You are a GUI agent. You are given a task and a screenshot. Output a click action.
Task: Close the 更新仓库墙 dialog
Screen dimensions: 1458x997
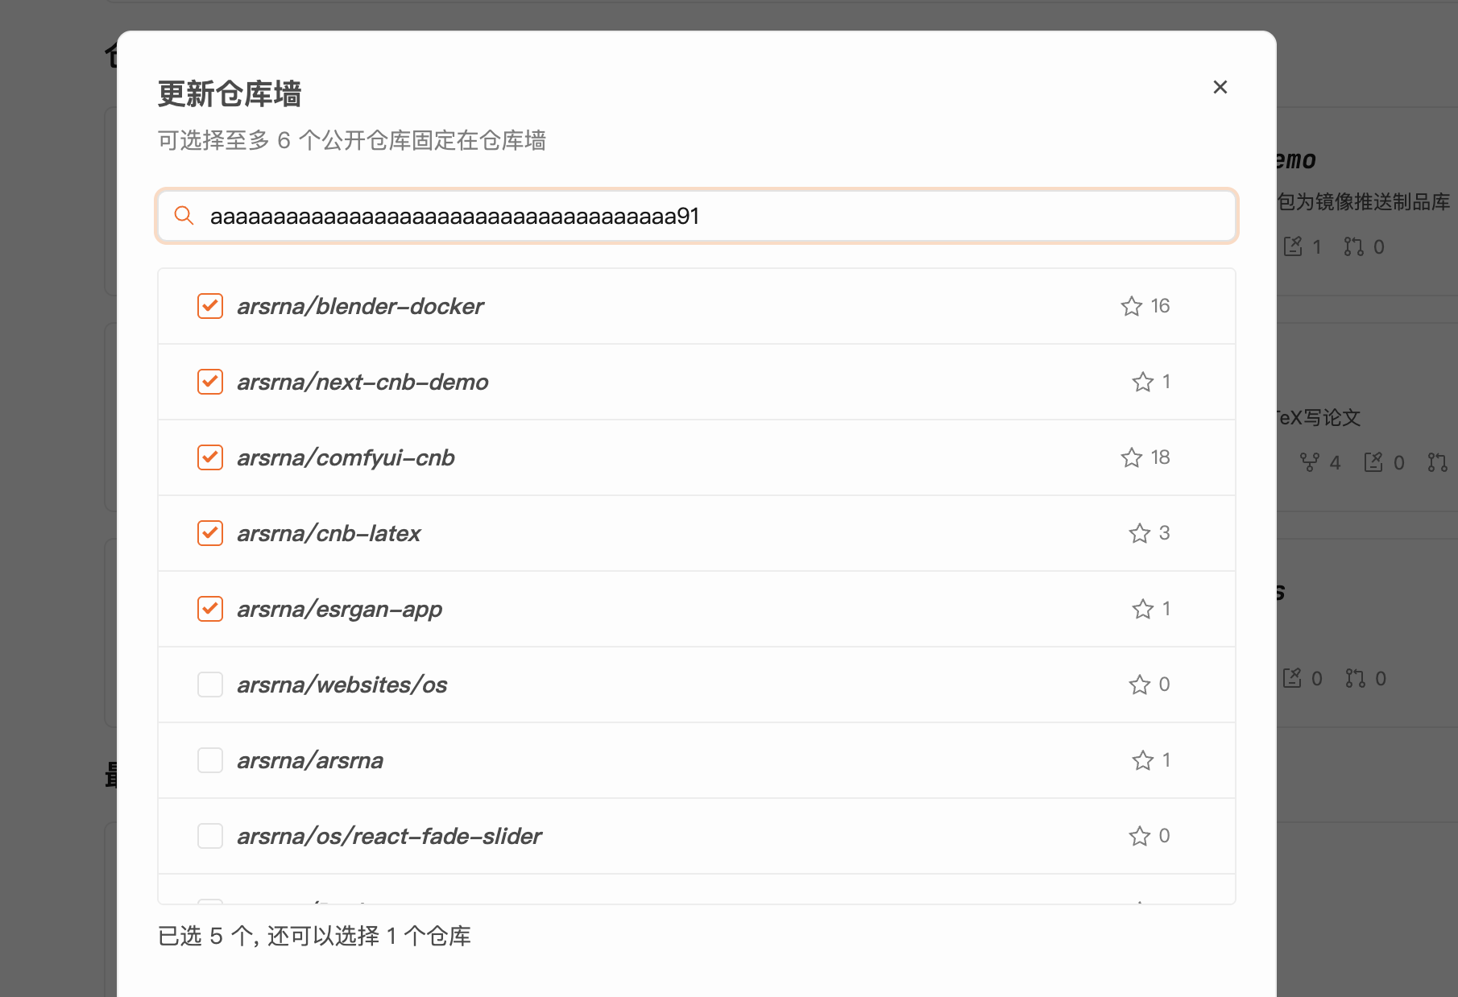tap(1220, 87)
